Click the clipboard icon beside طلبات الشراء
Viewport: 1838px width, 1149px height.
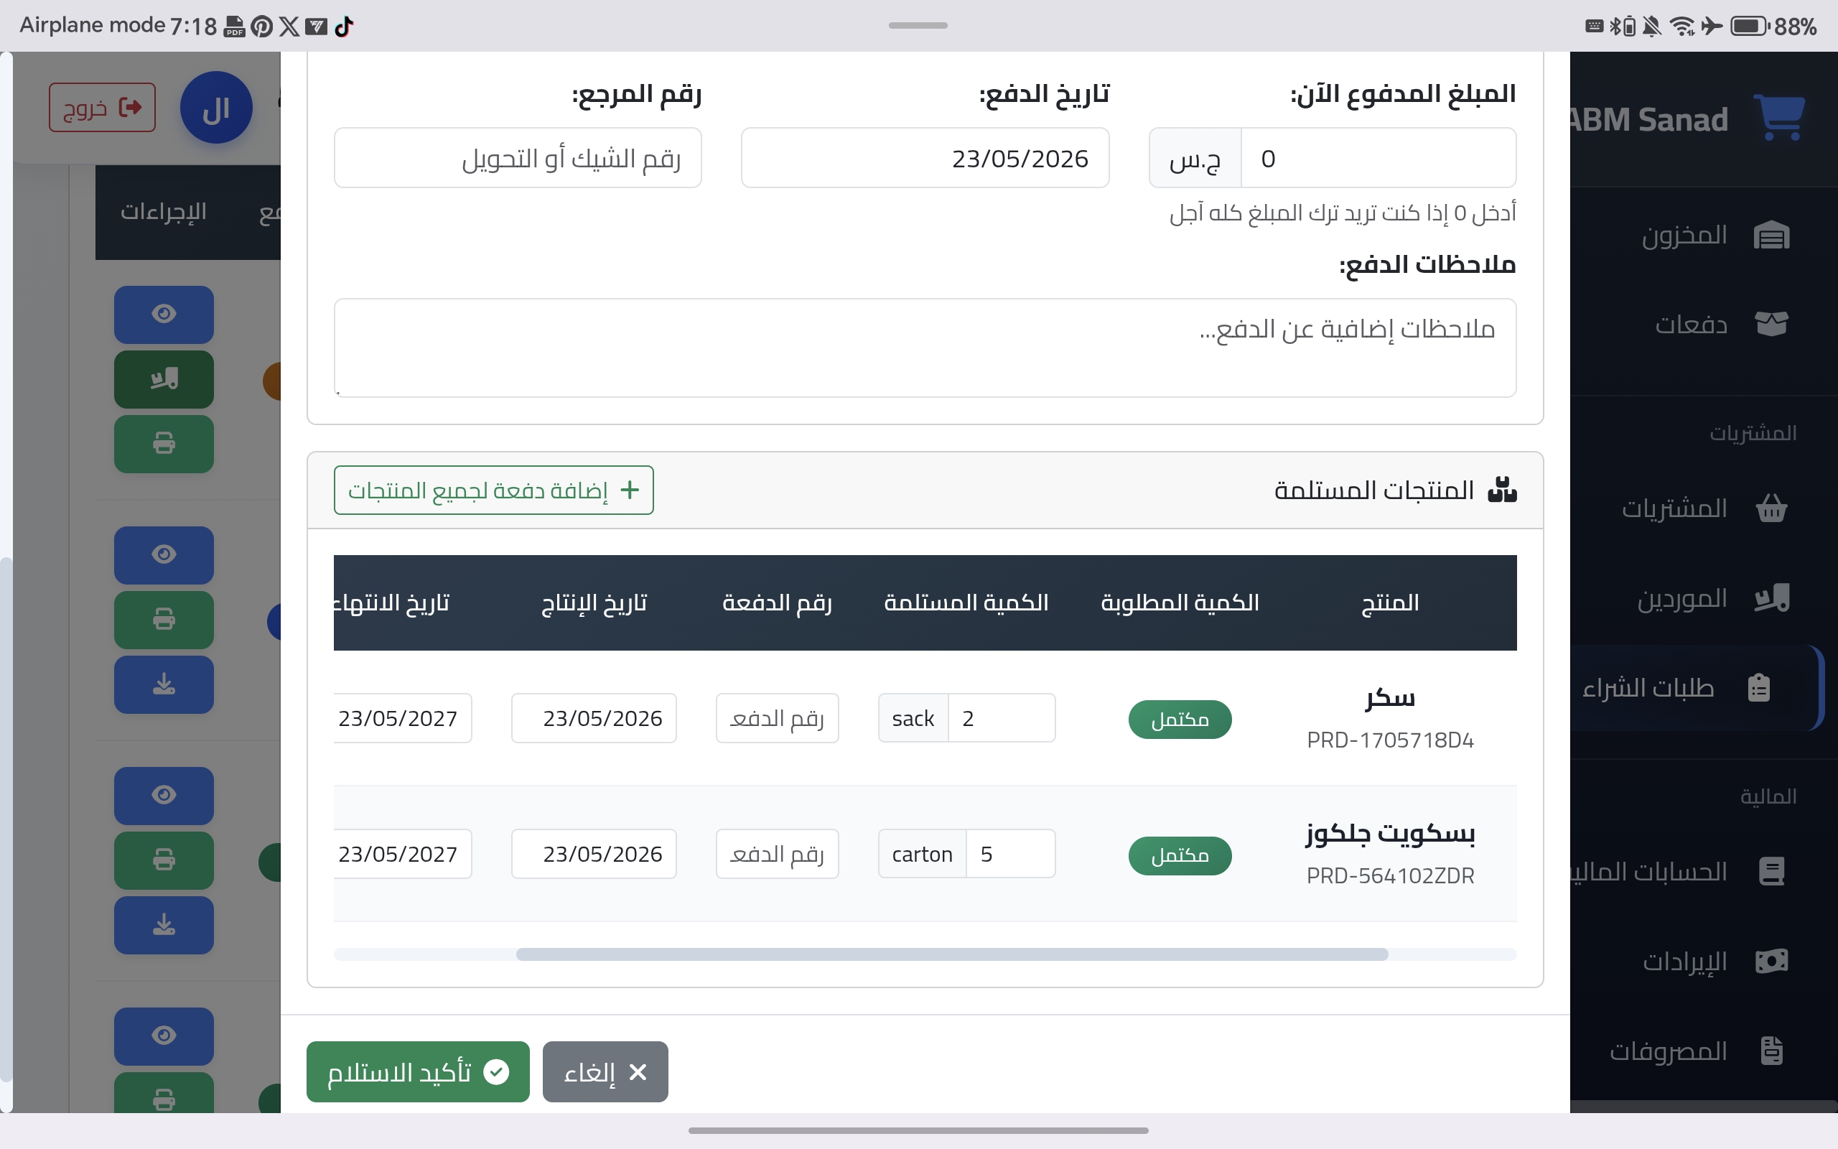pos(1759,688)
